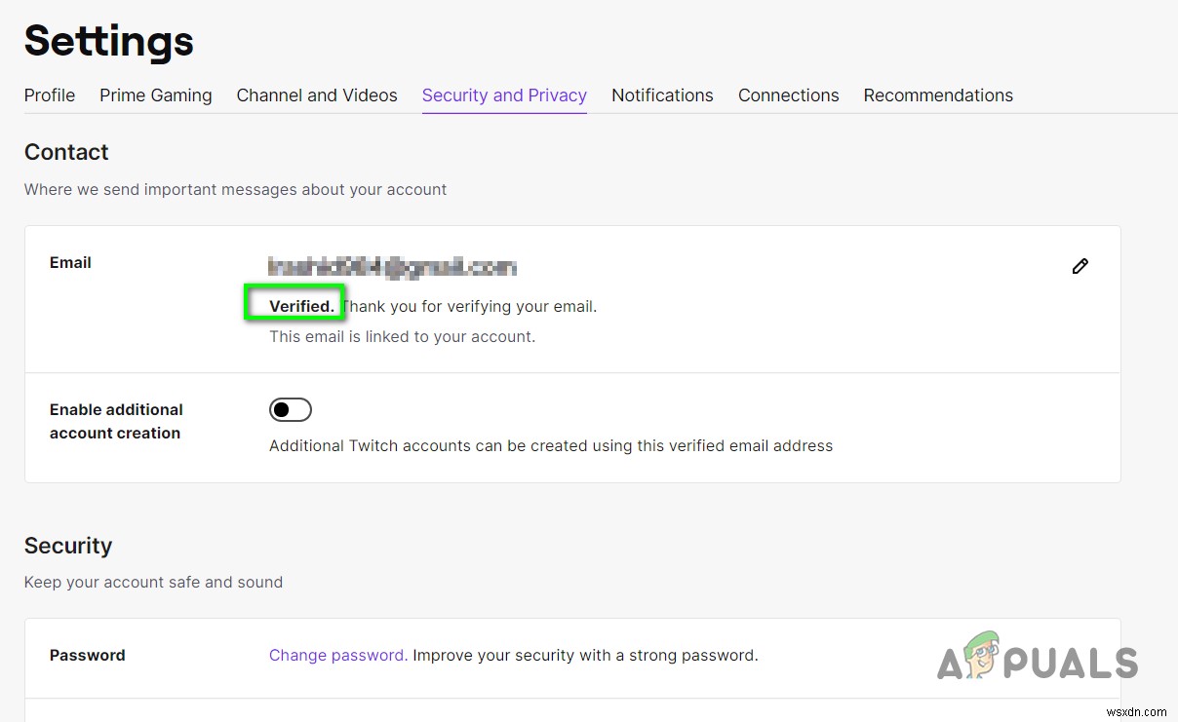Click the Password row label
1178x722 pixels.
click(x=87, y=655)
